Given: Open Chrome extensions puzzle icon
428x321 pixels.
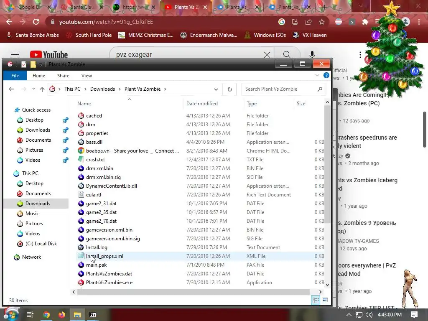Looking at the screenshot, I should click(365, 22).
